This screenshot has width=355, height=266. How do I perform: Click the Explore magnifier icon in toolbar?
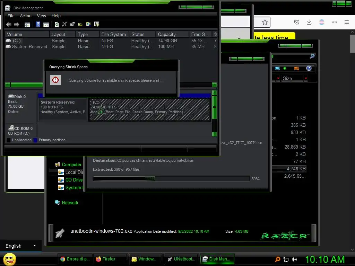point(88,24)
